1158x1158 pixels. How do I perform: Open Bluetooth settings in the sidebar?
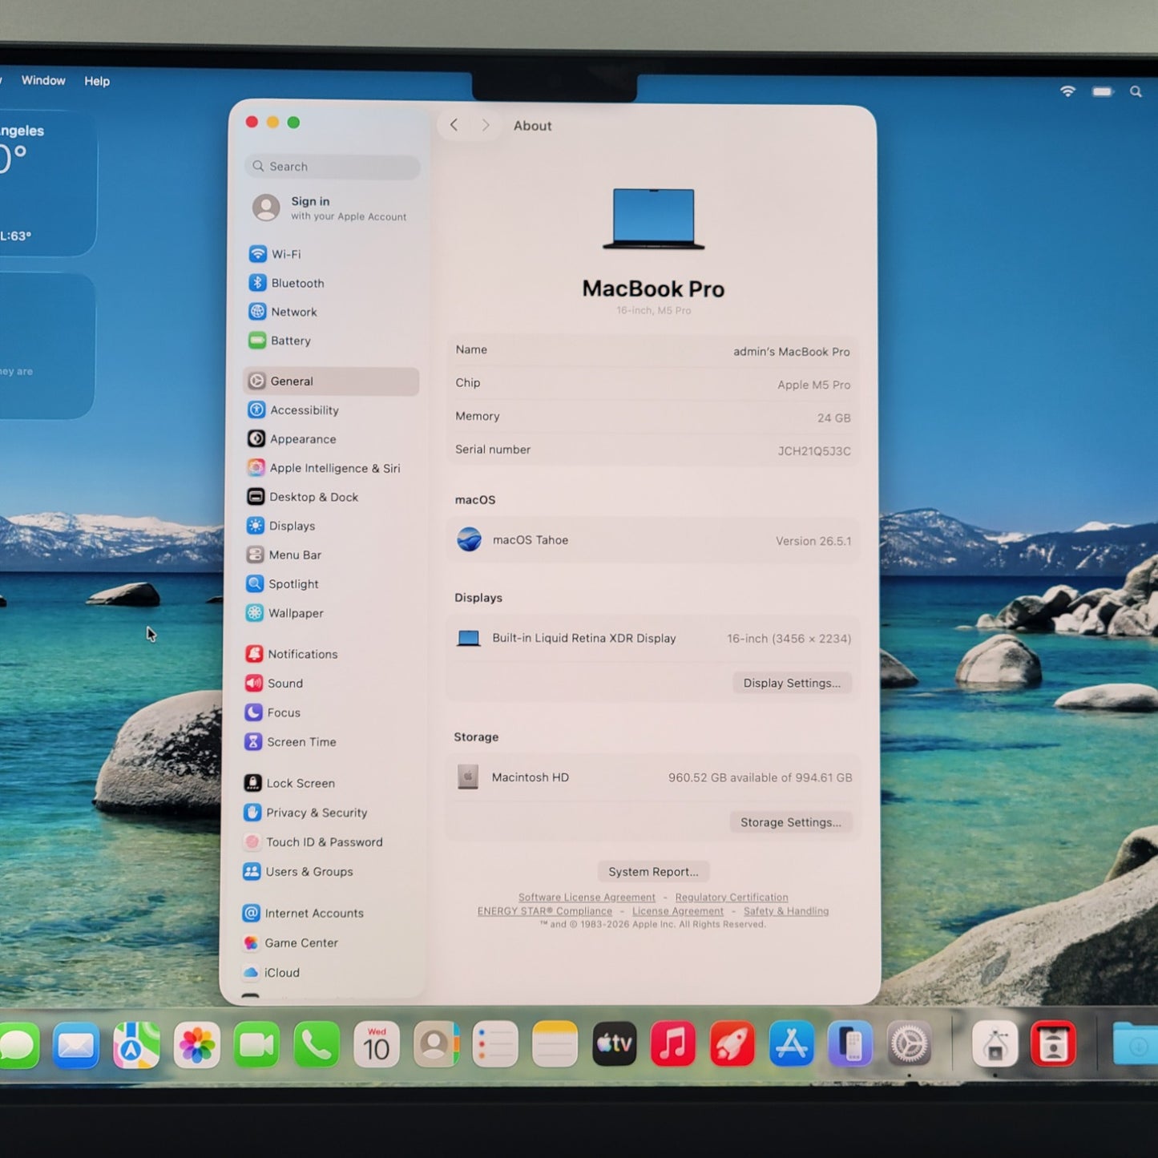point(331,283)
